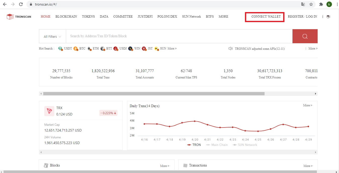Click the forward navigation arrow
Viewport: 339px width, 173px height.
pos(13,4)
